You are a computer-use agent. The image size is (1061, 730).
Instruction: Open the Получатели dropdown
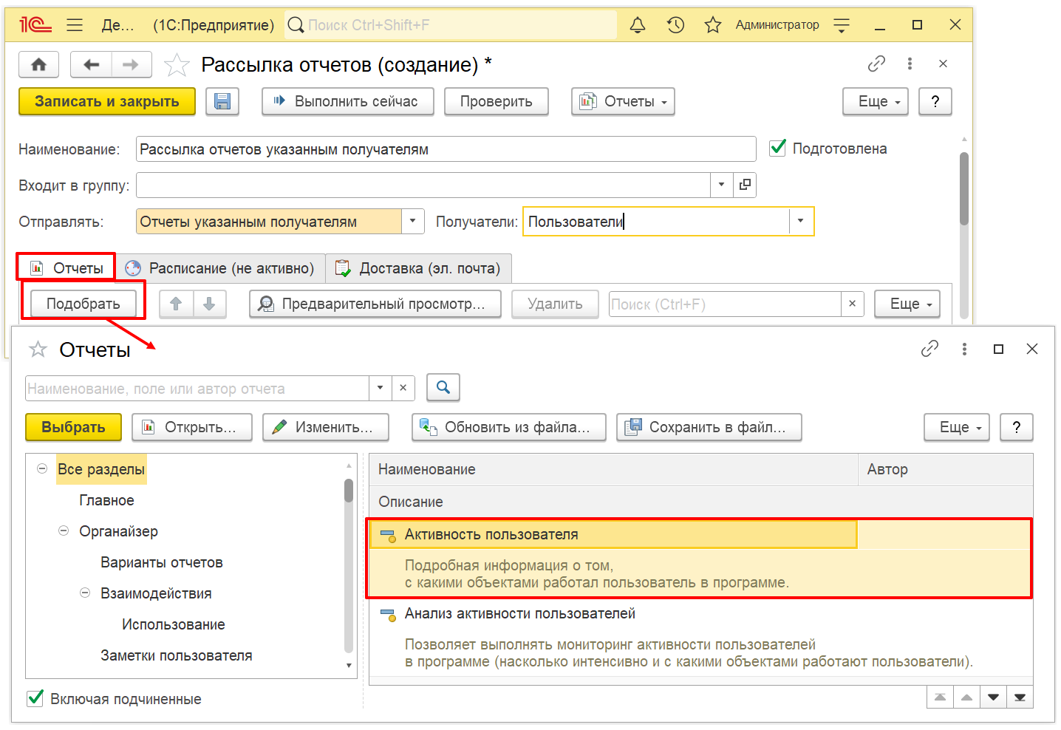[x=801, y=222]
